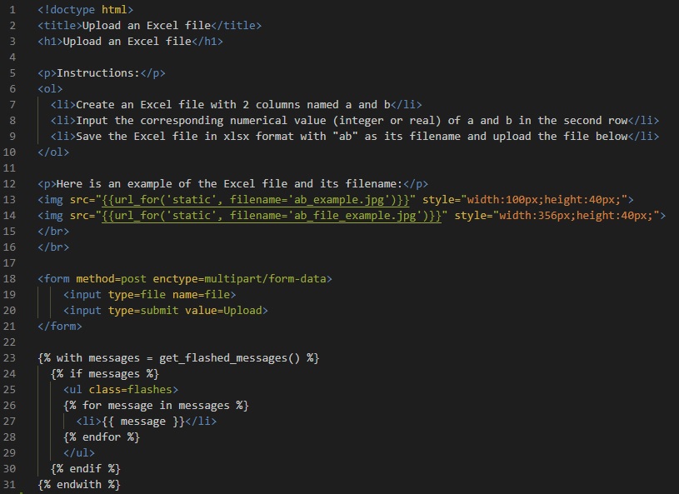The image size is (679, 494).
Task: Click the '{{ message }}' expression on line 27
Action: tap(143, 422)
